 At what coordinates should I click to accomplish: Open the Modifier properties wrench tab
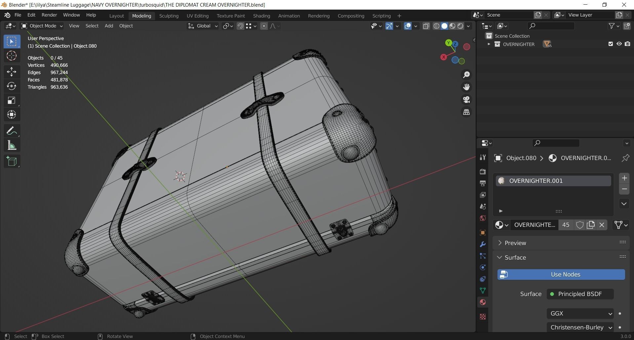coord(483,244)
